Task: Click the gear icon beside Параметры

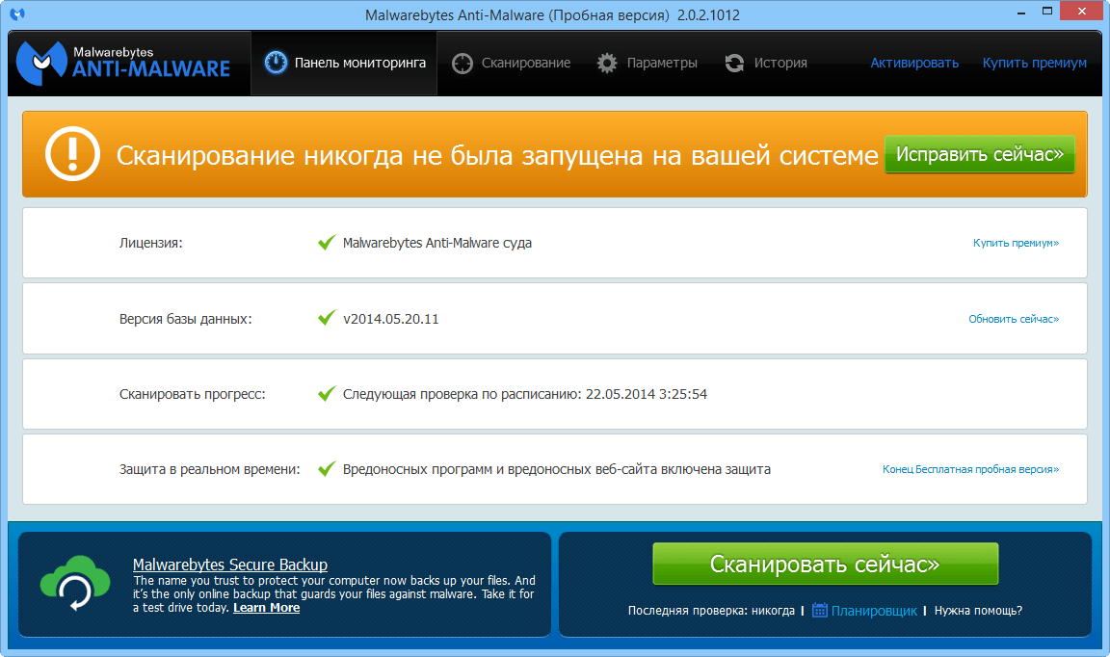Action: (607, 62)
